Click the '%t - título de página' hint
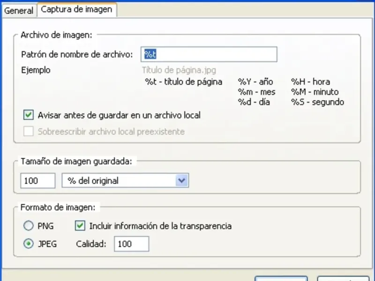 pyautogui.click(x=183, y=81)
